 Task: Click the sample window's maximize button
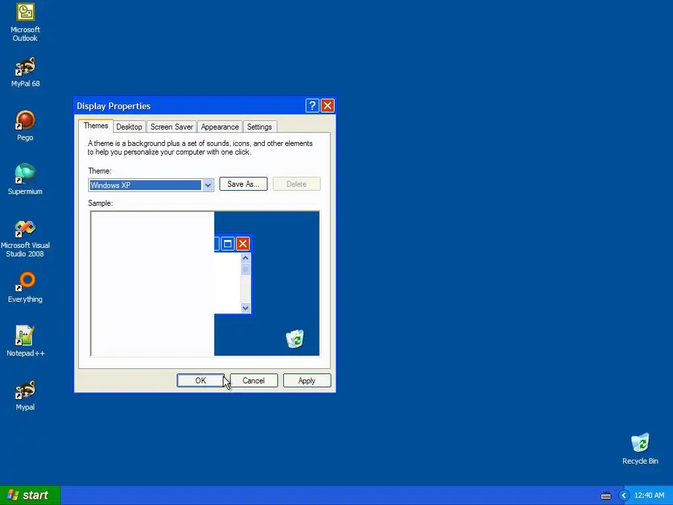(x=228, y=244)
